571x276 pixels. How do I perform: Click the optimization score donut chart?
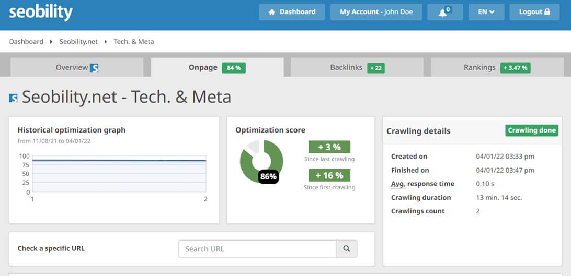[261, 161]
